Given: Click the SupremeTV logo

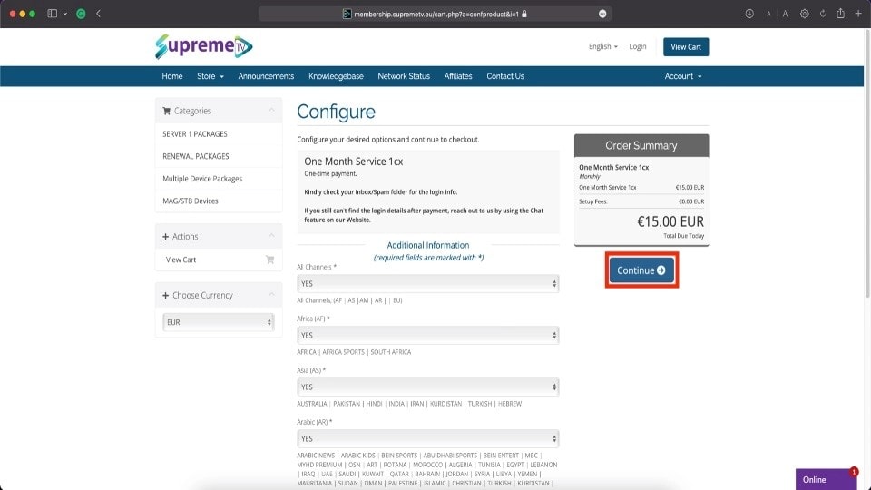Looking at the screenshot, I should [x=203, y=46].
